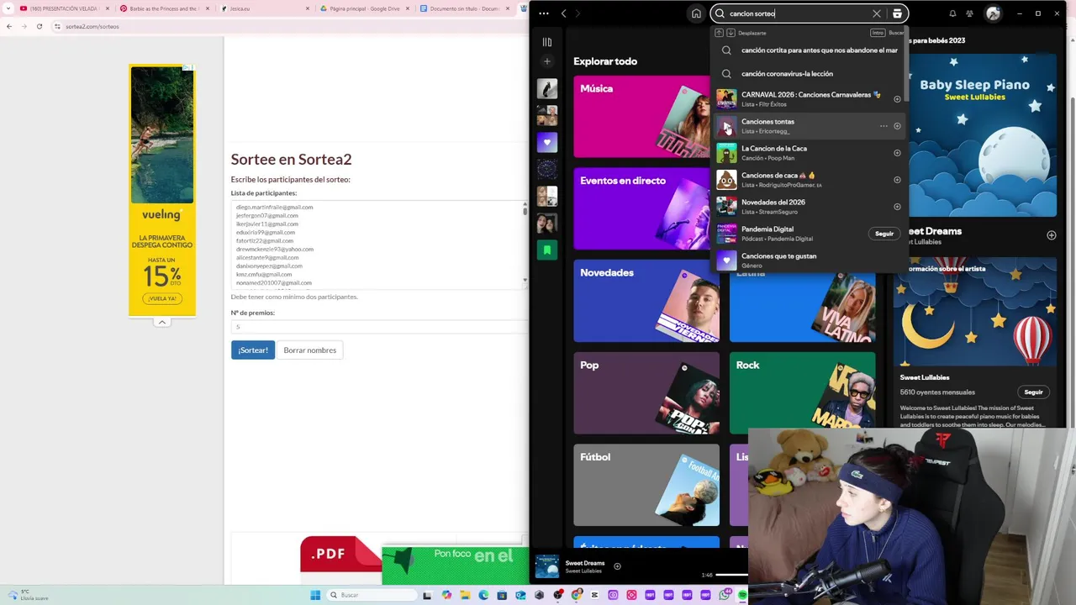The width and height of the screenshot is (1076, 605).
Task: Add Canciones tontas to your library
Action: [897, 126]
